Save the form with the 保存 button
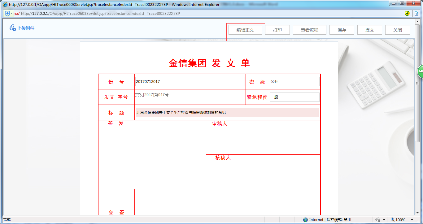This screenshot has width=423, height=224. pyautogui.click(x=342, y=30)
